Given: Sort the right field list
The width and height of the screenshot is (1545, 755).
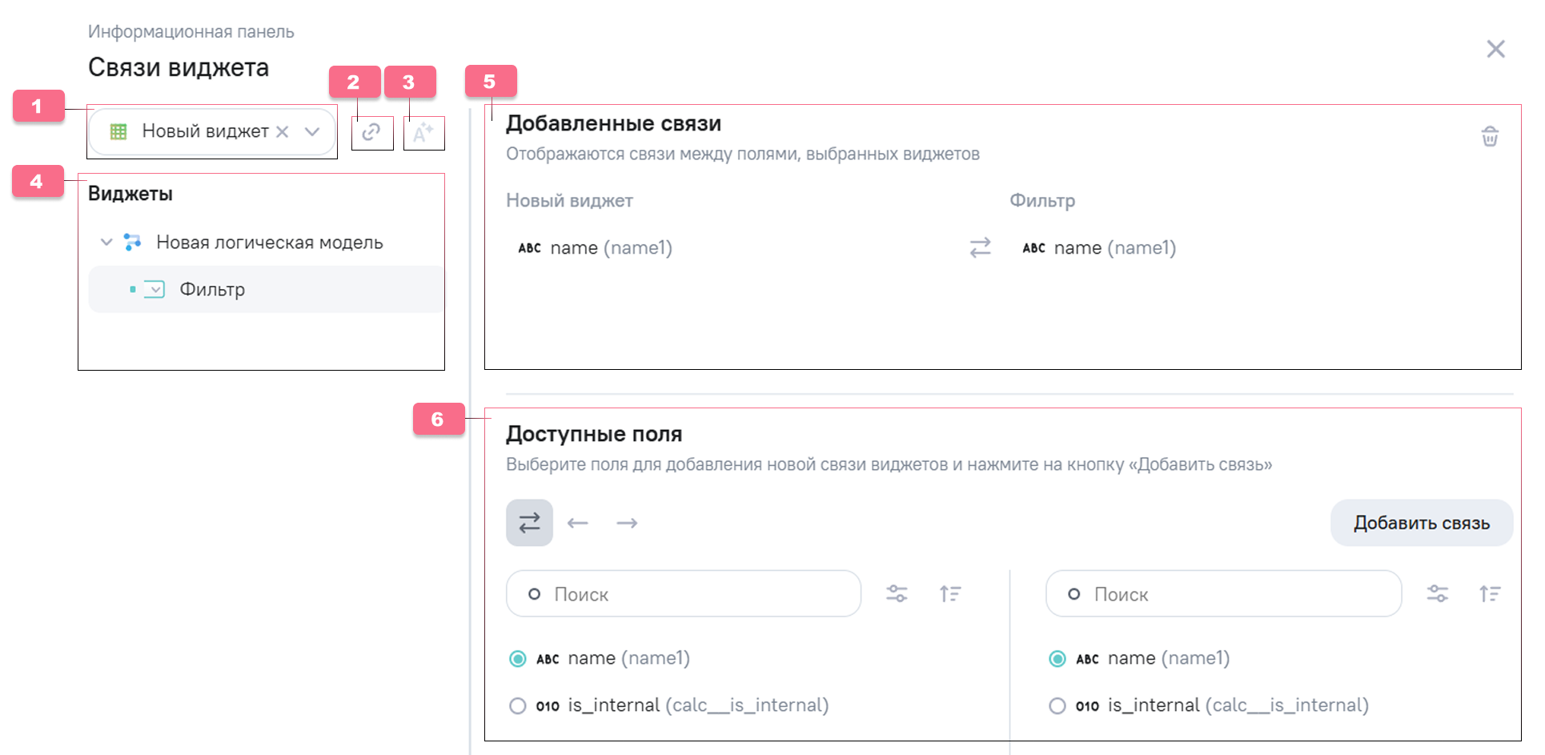Looking at the screenshot, I should pyautogui.click(x=1490, y=593).
